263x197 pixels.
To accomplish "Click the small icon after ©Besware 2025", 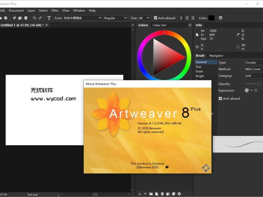I will (x=167, y=167).
